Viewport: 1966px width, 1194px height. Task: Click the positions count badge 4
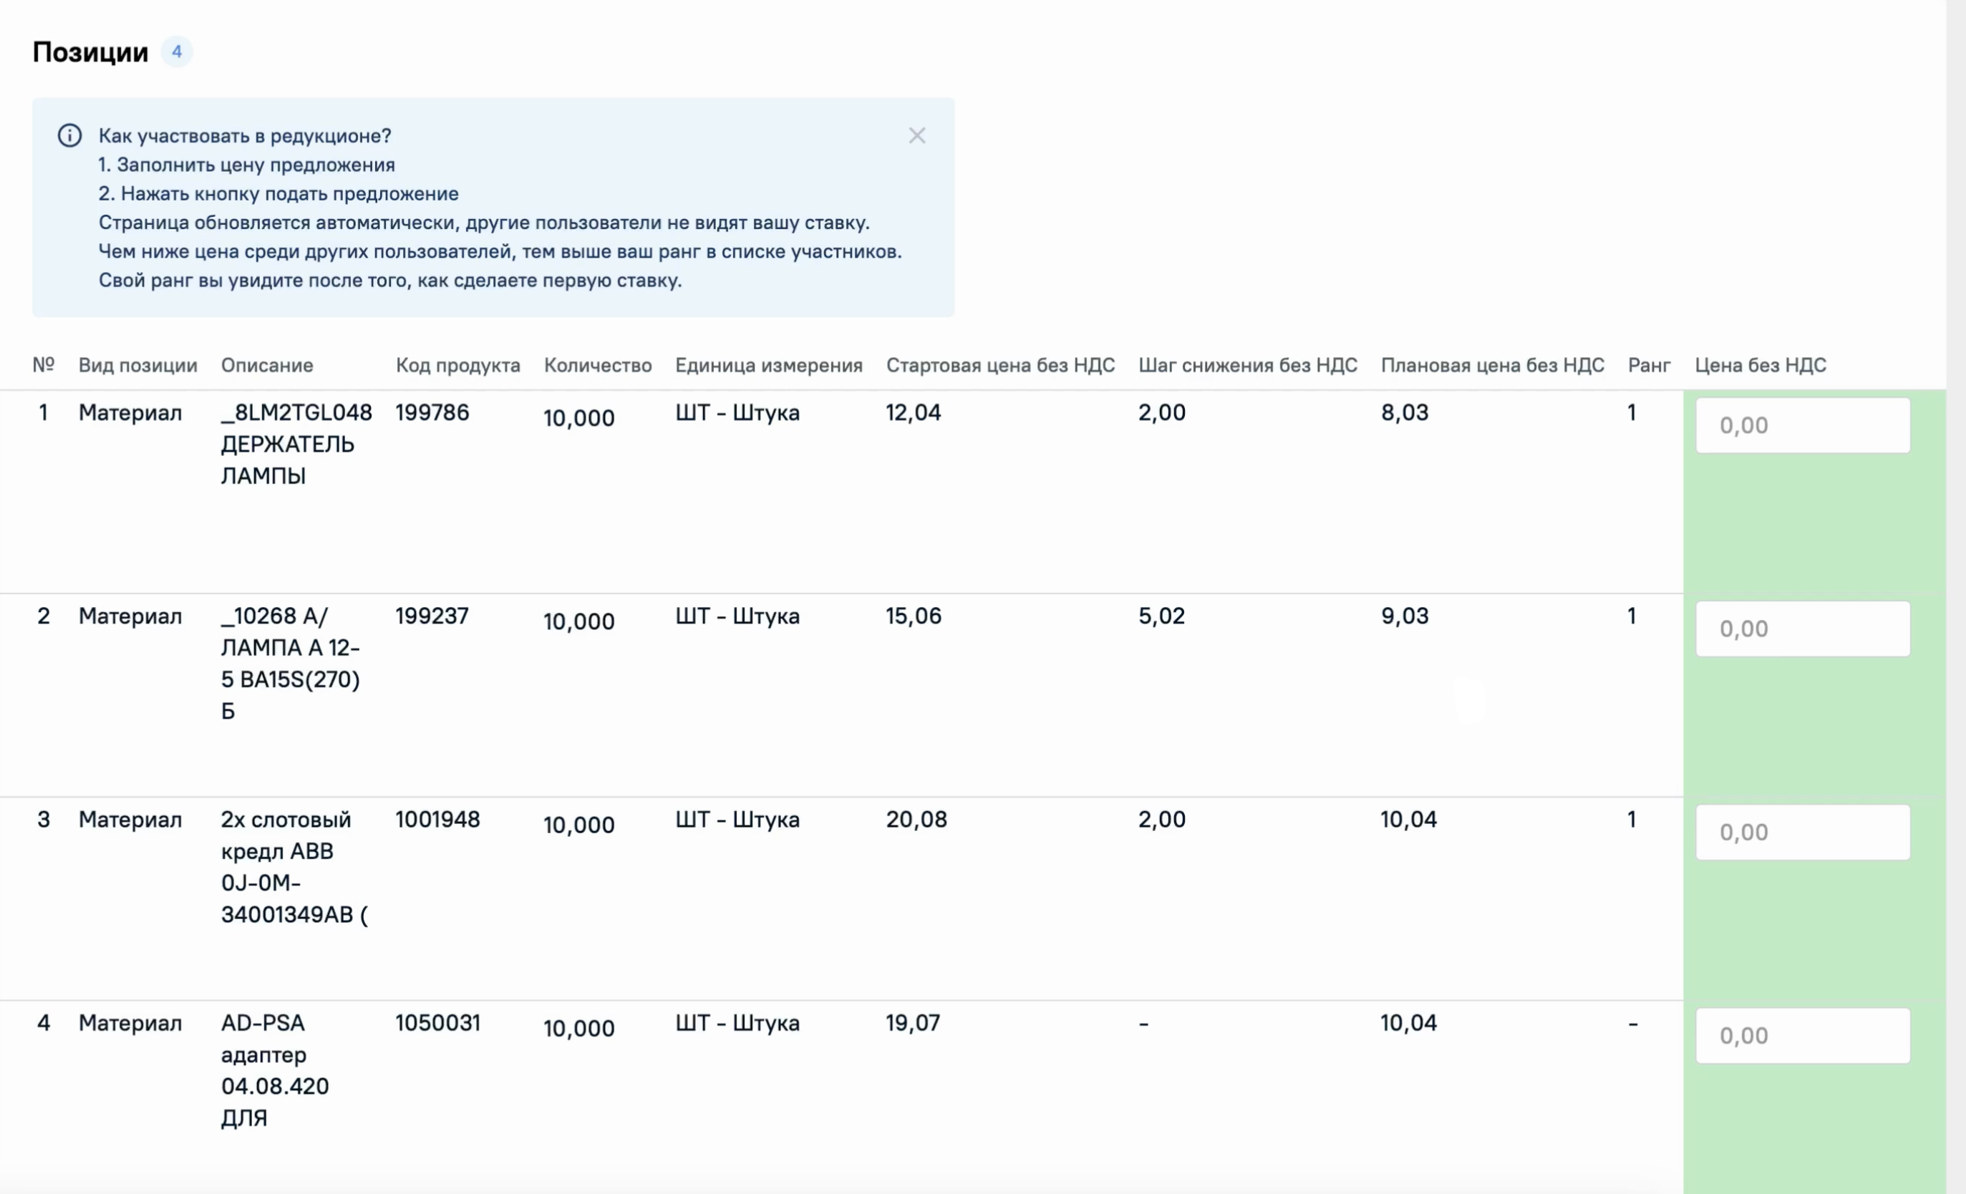[177, 52]
